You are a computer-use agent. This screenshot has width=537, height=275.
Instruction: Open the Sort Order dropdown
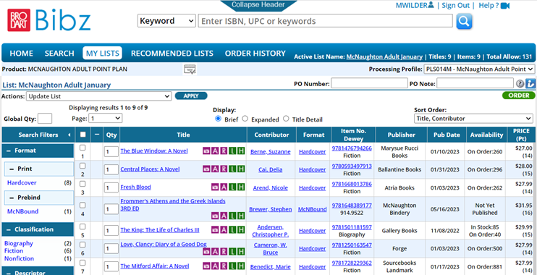[x=473, y=119]
